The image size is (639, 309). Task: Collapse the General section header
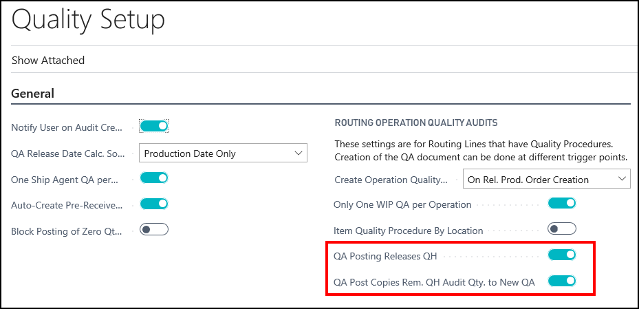pyautogui.click(x=33, y=93)
